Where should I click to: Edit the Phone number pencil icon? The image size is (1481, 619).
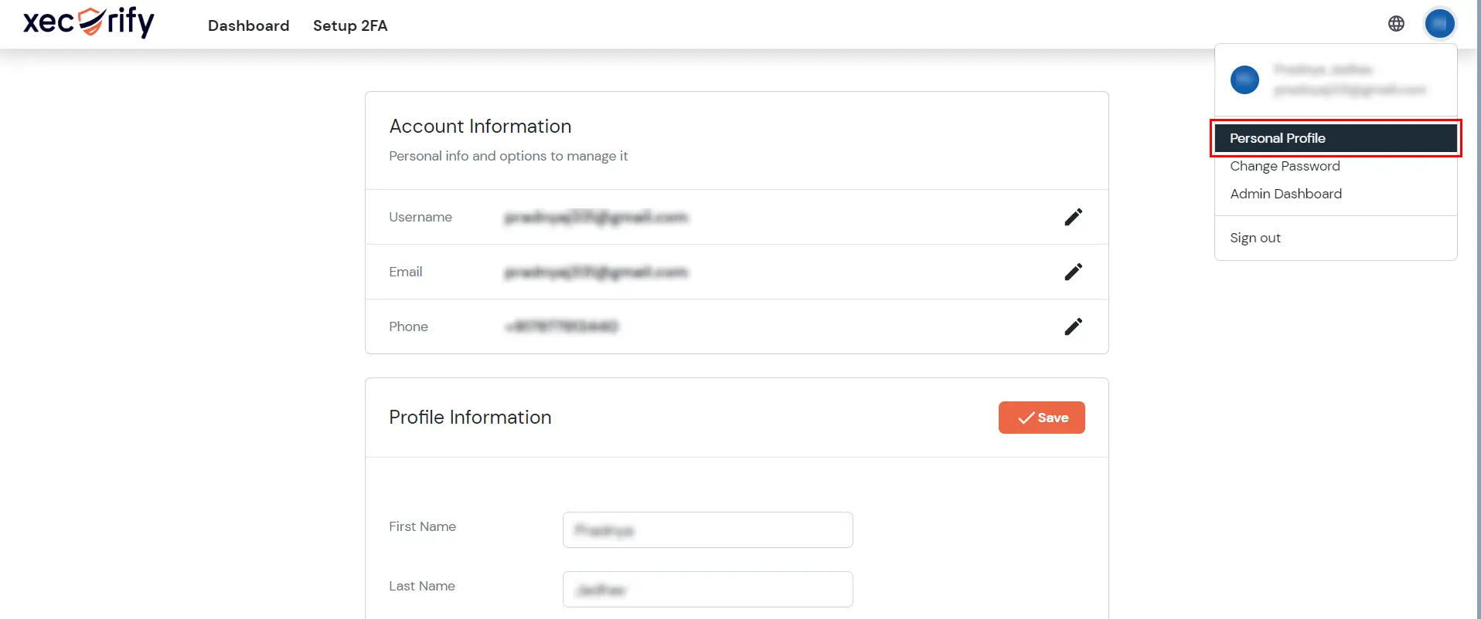click(1073, 326)
